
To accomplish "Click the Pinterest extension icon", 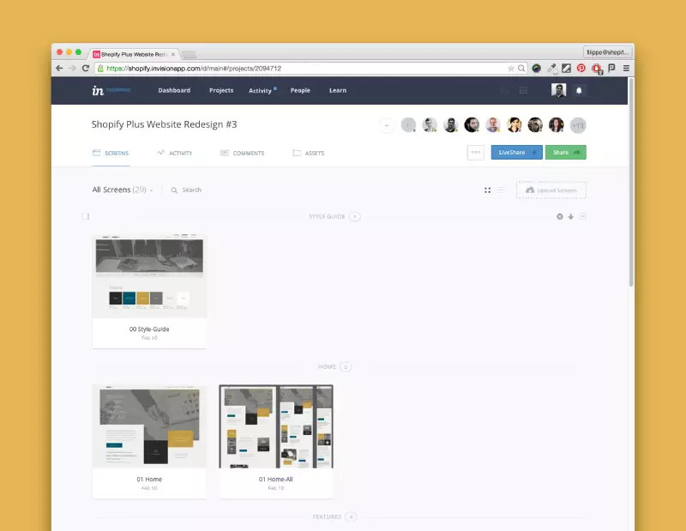I will [x=581, y=68].
